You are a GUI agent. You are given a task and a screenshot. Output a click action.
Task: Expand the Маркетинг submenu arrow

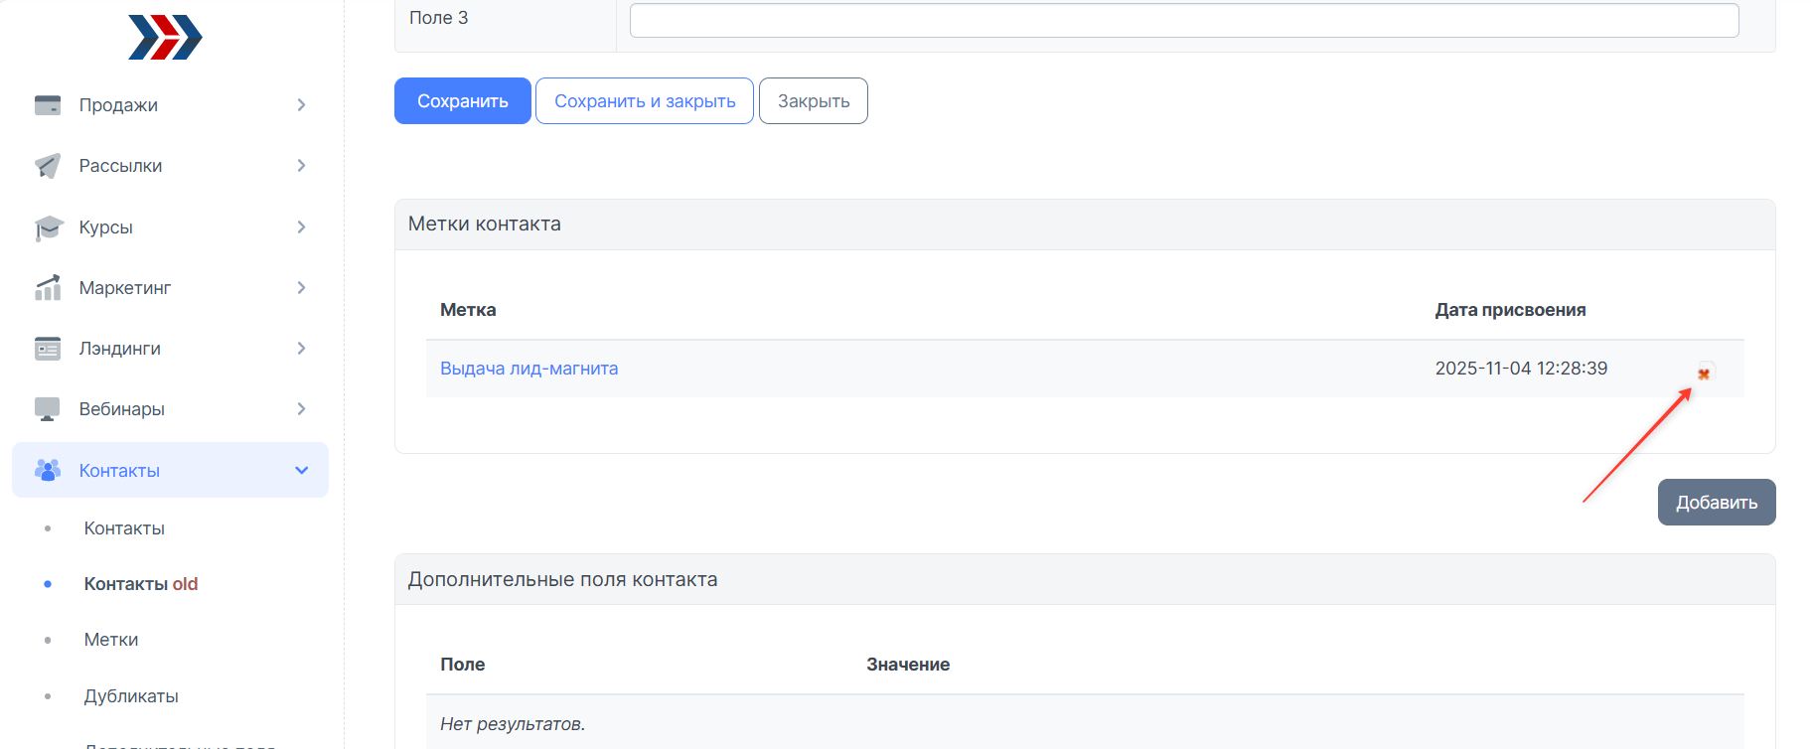click(301, 288)
